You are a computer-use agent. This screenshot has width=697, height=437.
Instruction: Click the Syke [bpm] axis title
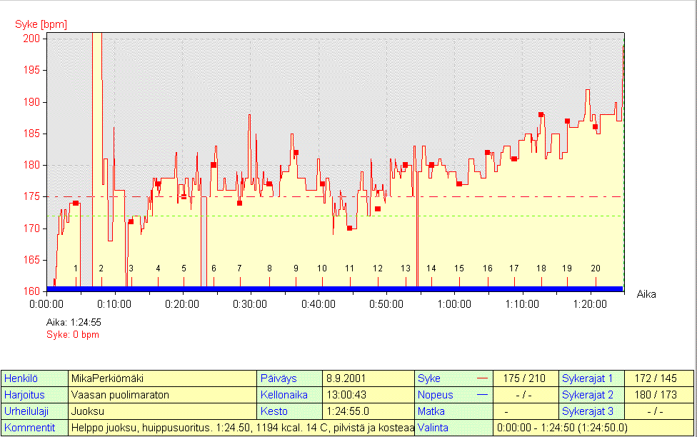[x=41, y=24]
